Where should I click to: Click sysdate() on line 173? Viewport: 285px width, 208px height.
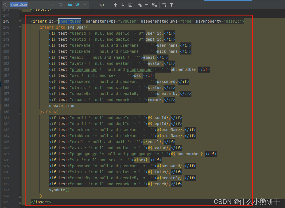59,190
